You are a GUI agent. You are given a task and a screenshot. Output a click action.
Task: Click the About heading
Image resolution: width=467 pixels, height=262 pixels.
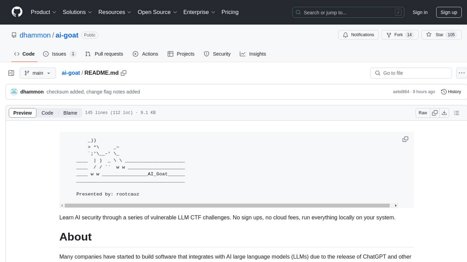(x=76, y=237)
